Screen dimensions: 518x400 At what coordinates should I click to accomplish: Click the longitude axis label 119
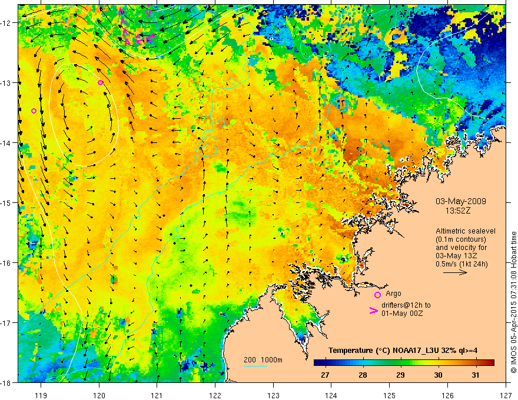tap(41, 395)
